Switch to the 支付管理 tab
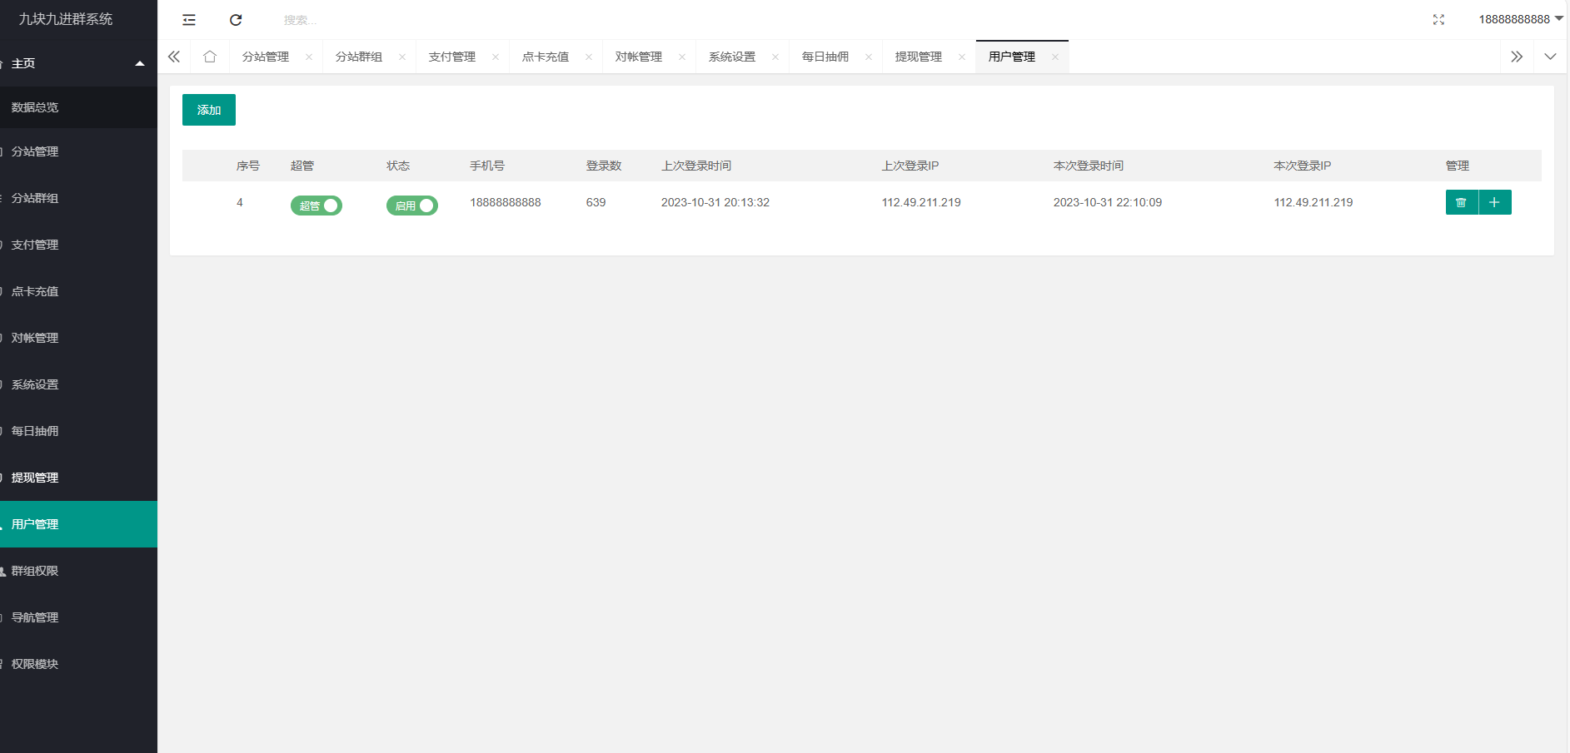The height and width of the screenshot is (753, 1570). [x=451, y=57]
